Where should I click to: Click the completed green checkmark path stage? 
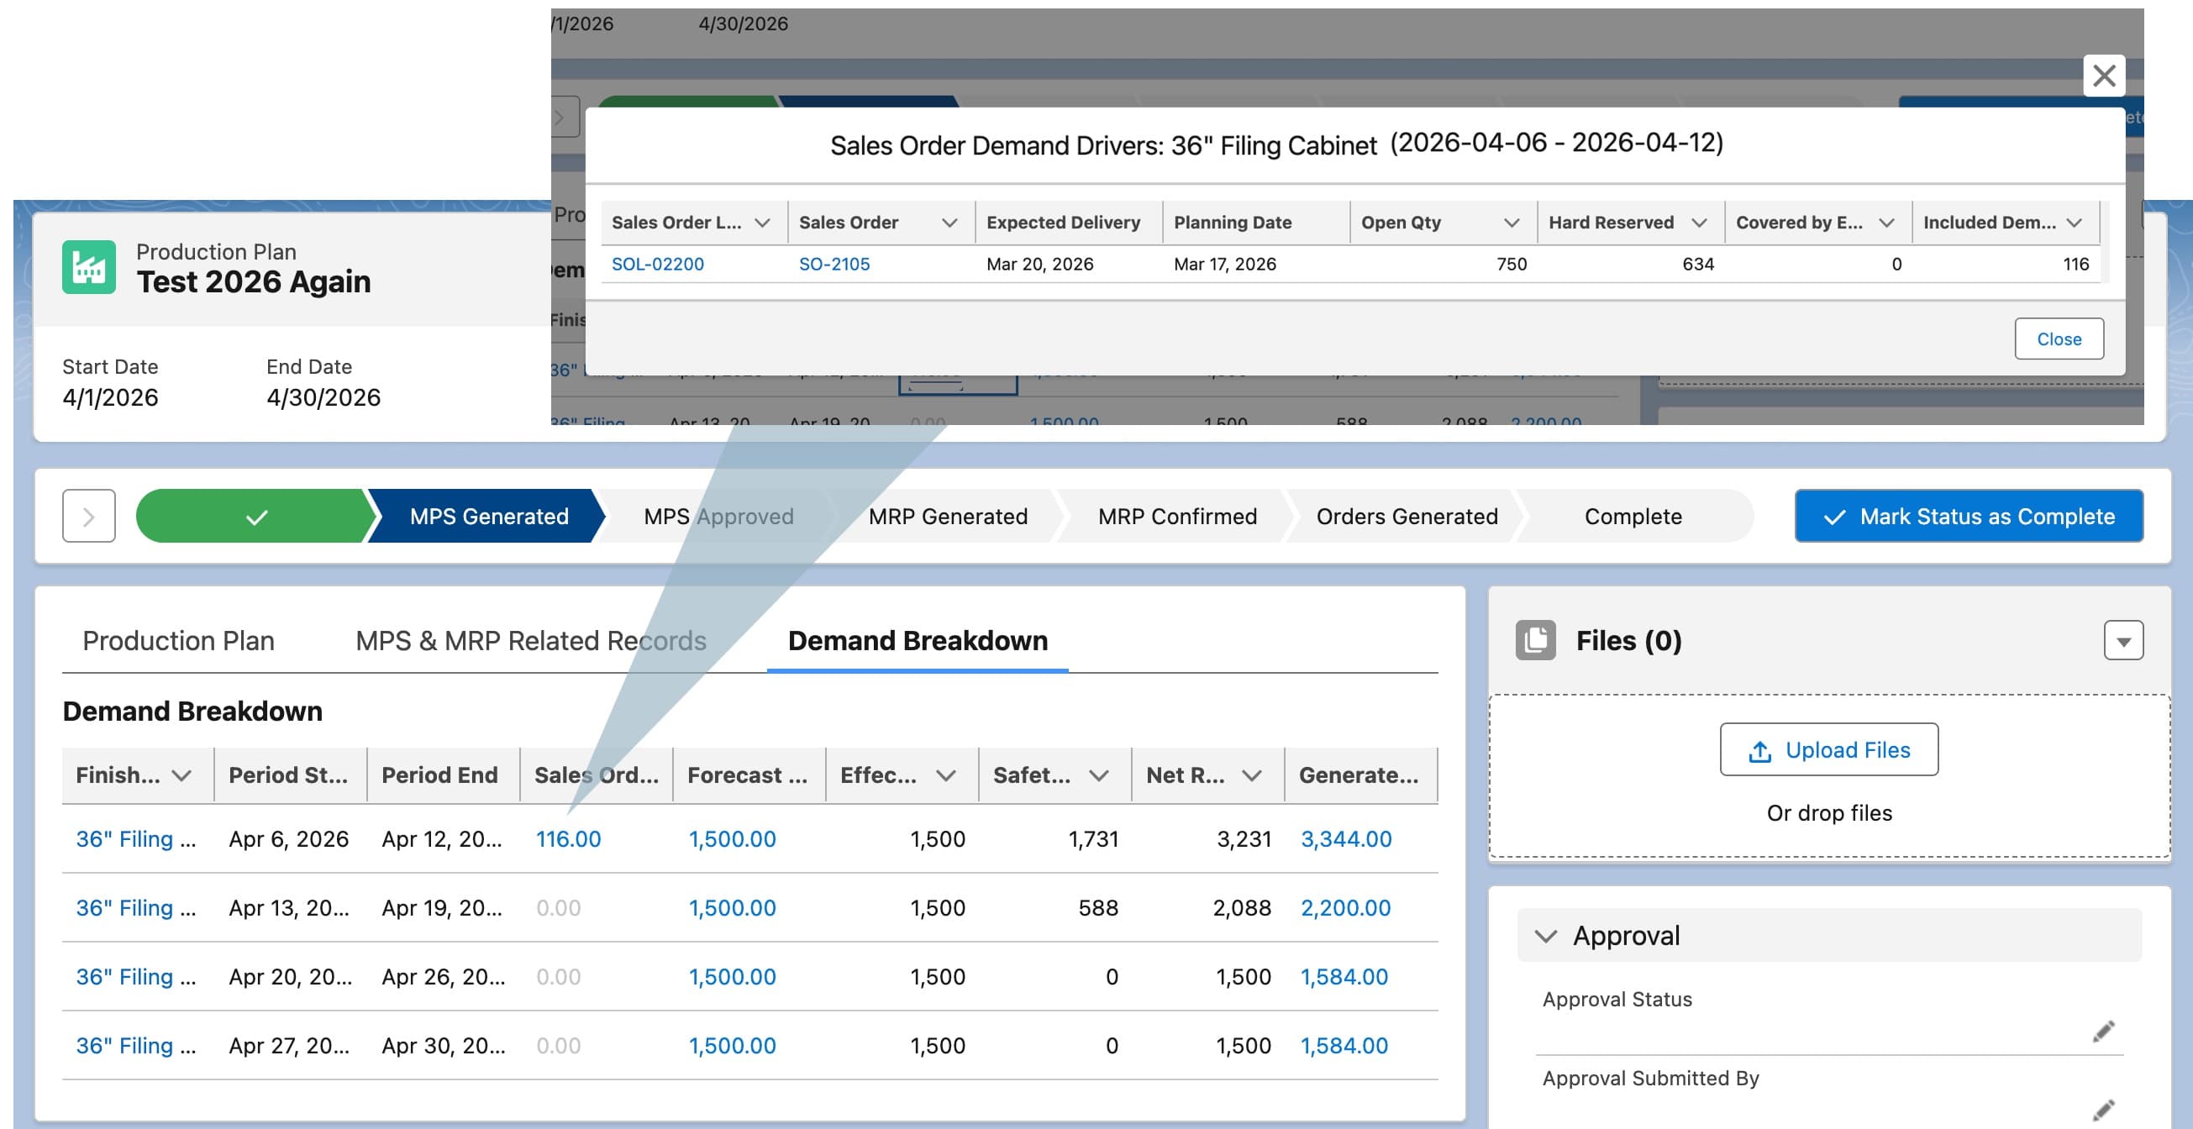coord(255,516)
